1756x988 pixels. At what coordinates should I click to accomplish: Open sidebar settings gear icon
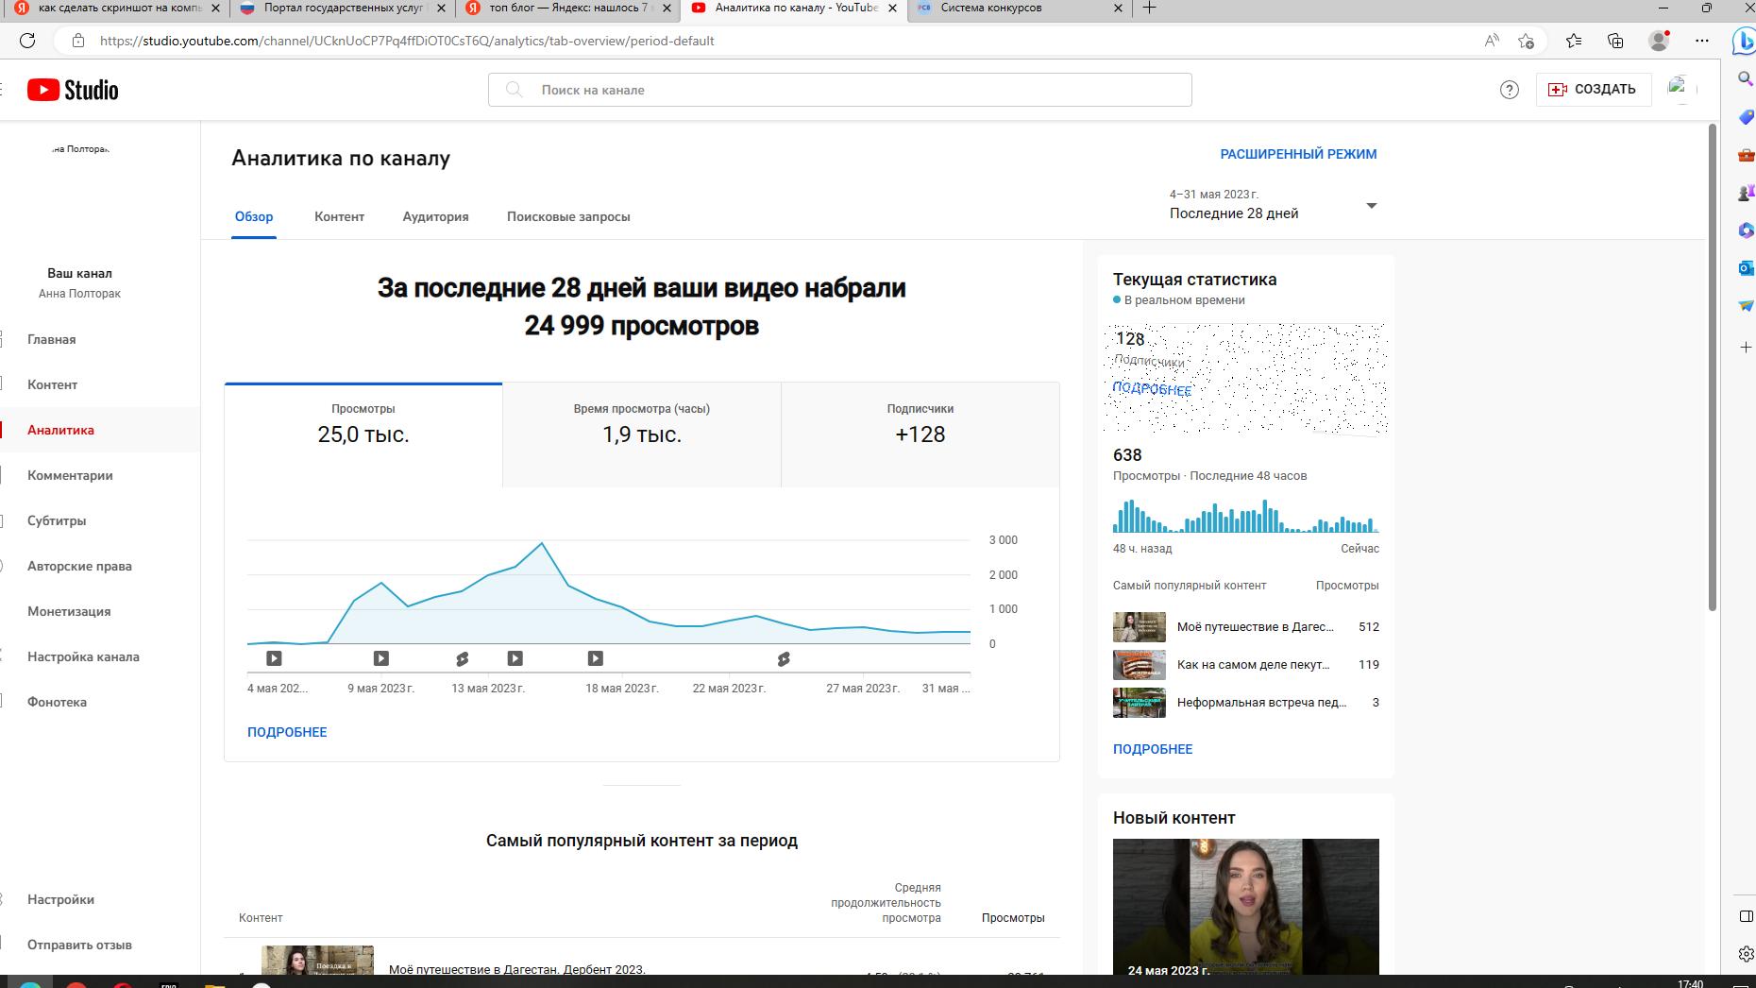[1746, 954]
